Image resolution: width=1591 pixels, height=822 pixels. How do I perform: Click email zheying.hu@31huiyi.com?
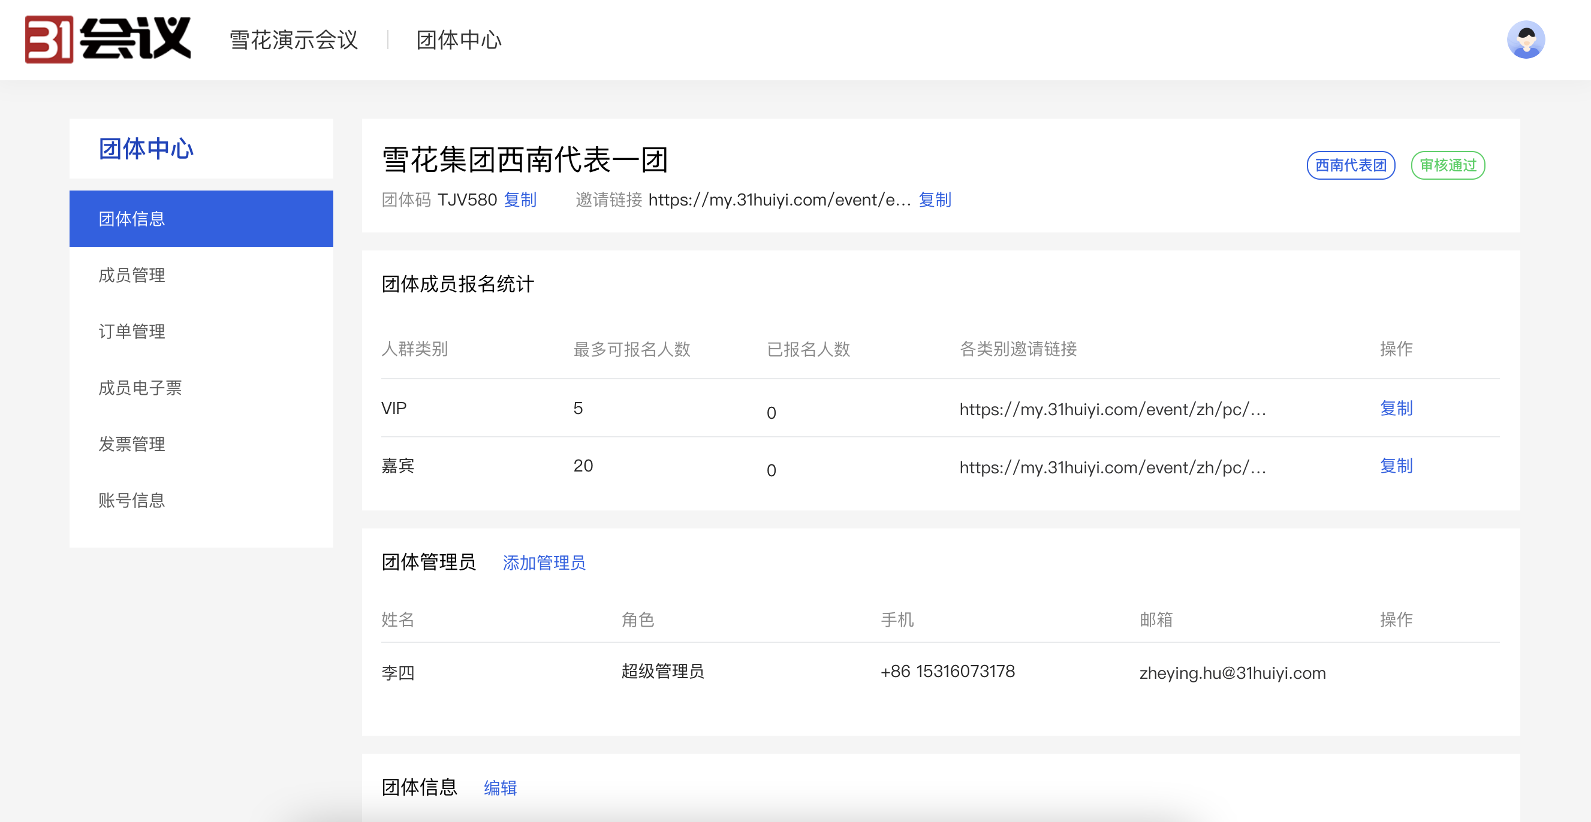pos(1232,673)
